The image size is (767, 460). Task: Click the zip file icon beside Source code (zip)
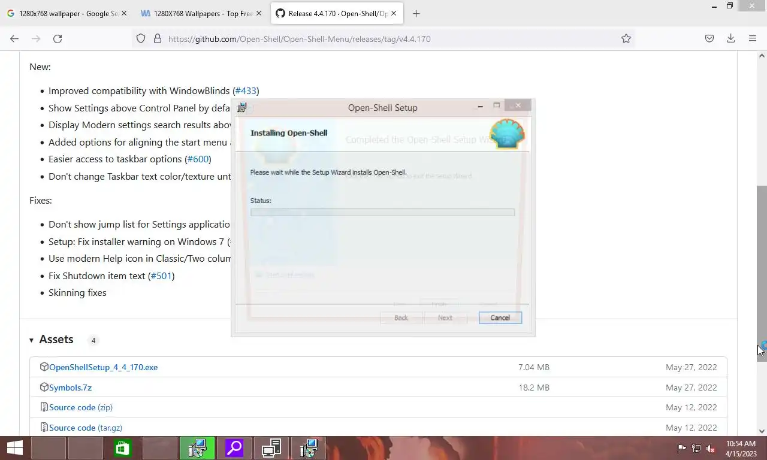[x=44, y=407]
